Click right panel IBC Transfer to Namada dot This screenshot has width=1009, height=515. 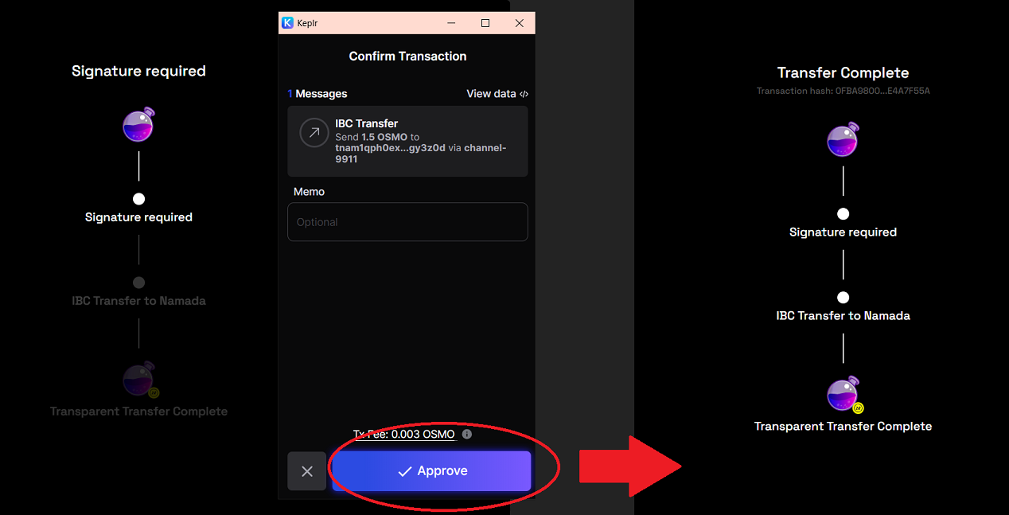point(843,298)
